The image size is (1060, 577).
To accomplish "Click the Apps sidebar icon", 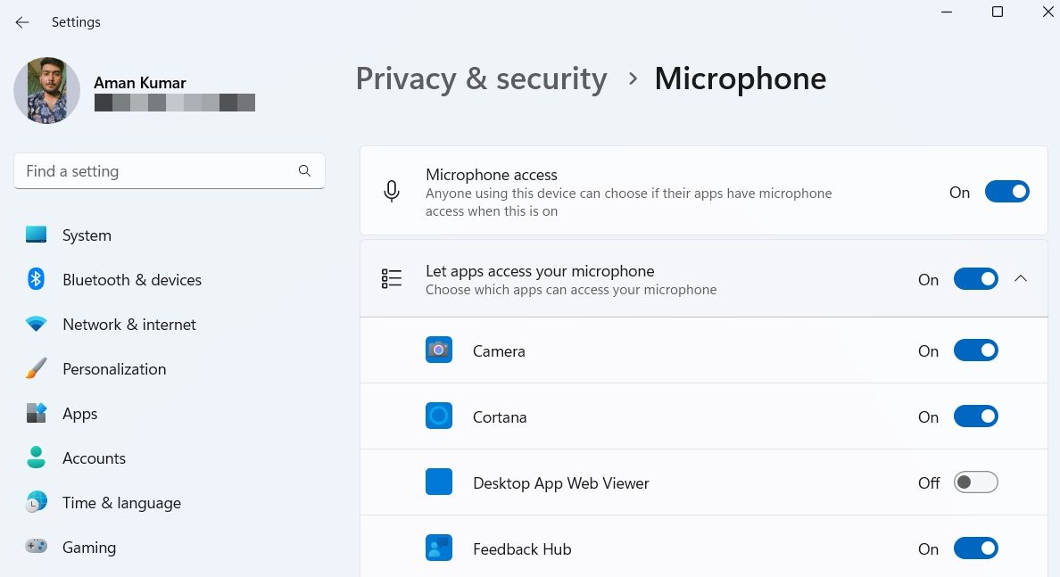I will click(x=36, y=413).
